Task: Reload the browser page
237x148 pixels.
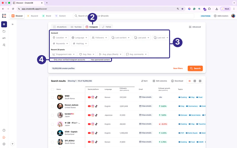Action: tap(13, 9)
